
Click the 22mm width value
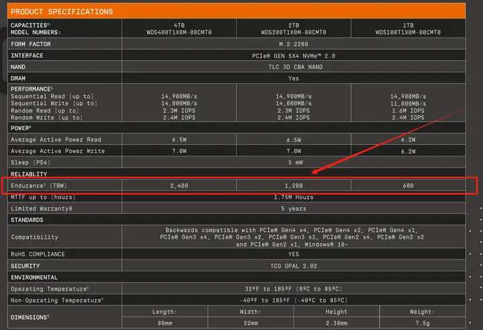250,323
